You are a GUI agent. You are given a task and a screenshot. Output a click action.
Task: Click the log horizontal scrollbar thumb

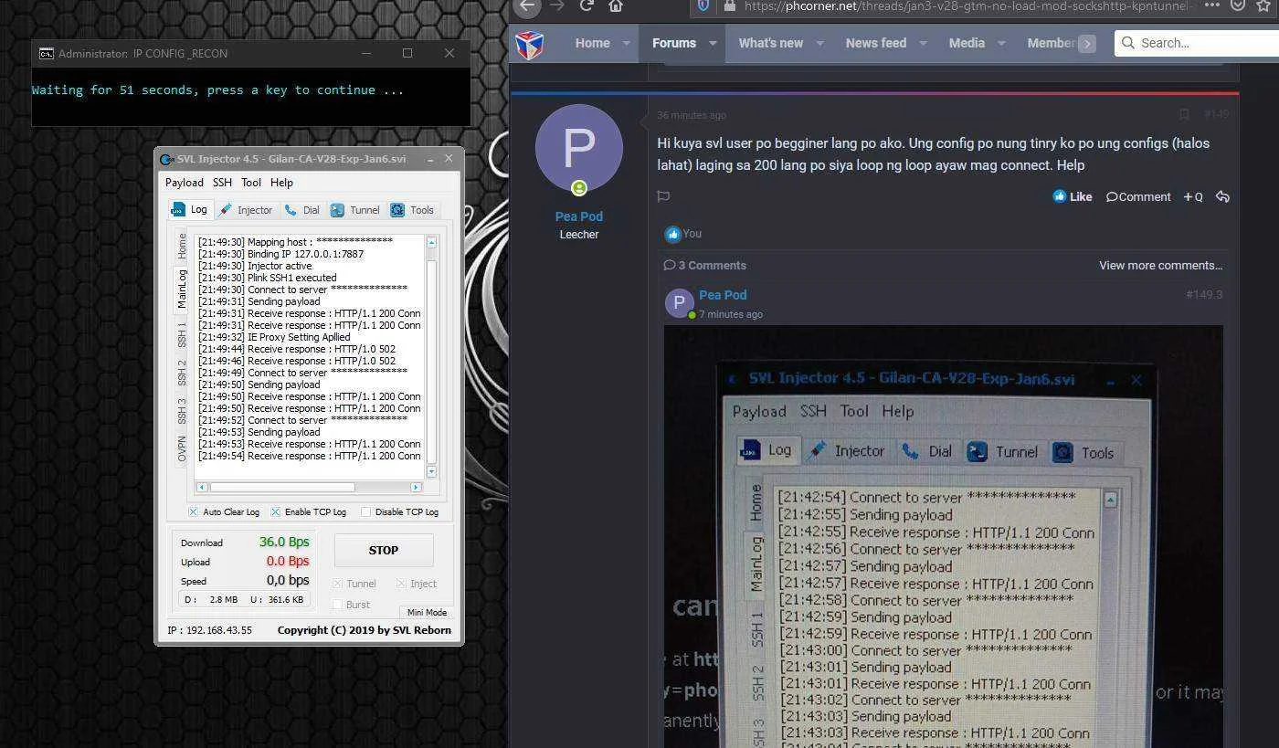[282, 487]
